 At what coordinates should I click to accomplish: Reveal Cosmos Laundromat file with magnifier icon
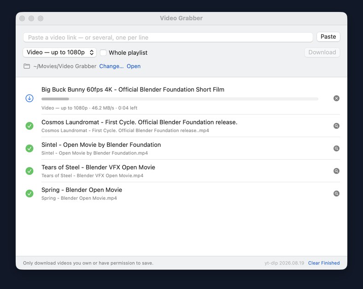336,126
